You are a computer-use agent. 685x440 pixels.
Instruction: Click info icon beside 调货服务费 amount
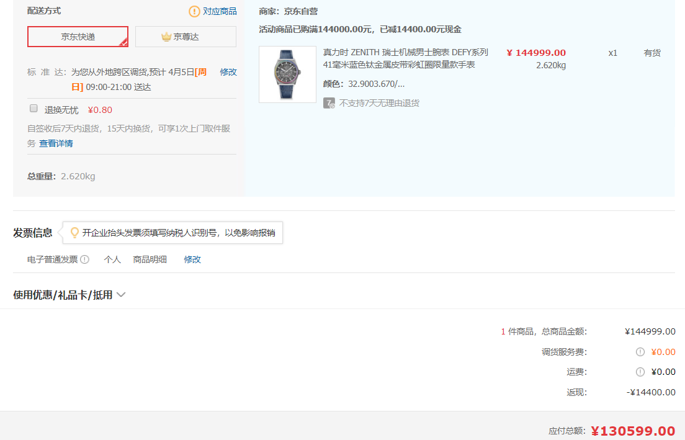[x=640, y=352]
